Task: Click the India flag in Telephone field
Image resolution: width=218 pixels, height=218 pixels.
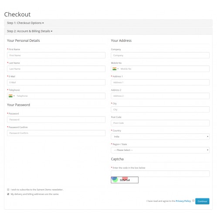Action: pyautogui.click(x=10, y=96)
